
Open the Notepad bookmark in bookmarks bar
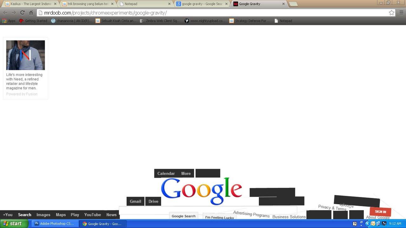tap(283, 21)
